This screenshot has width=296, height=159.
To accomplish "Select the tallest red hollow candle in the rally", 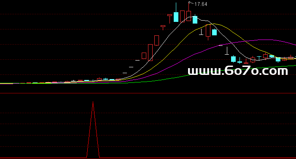I will 150,53.
